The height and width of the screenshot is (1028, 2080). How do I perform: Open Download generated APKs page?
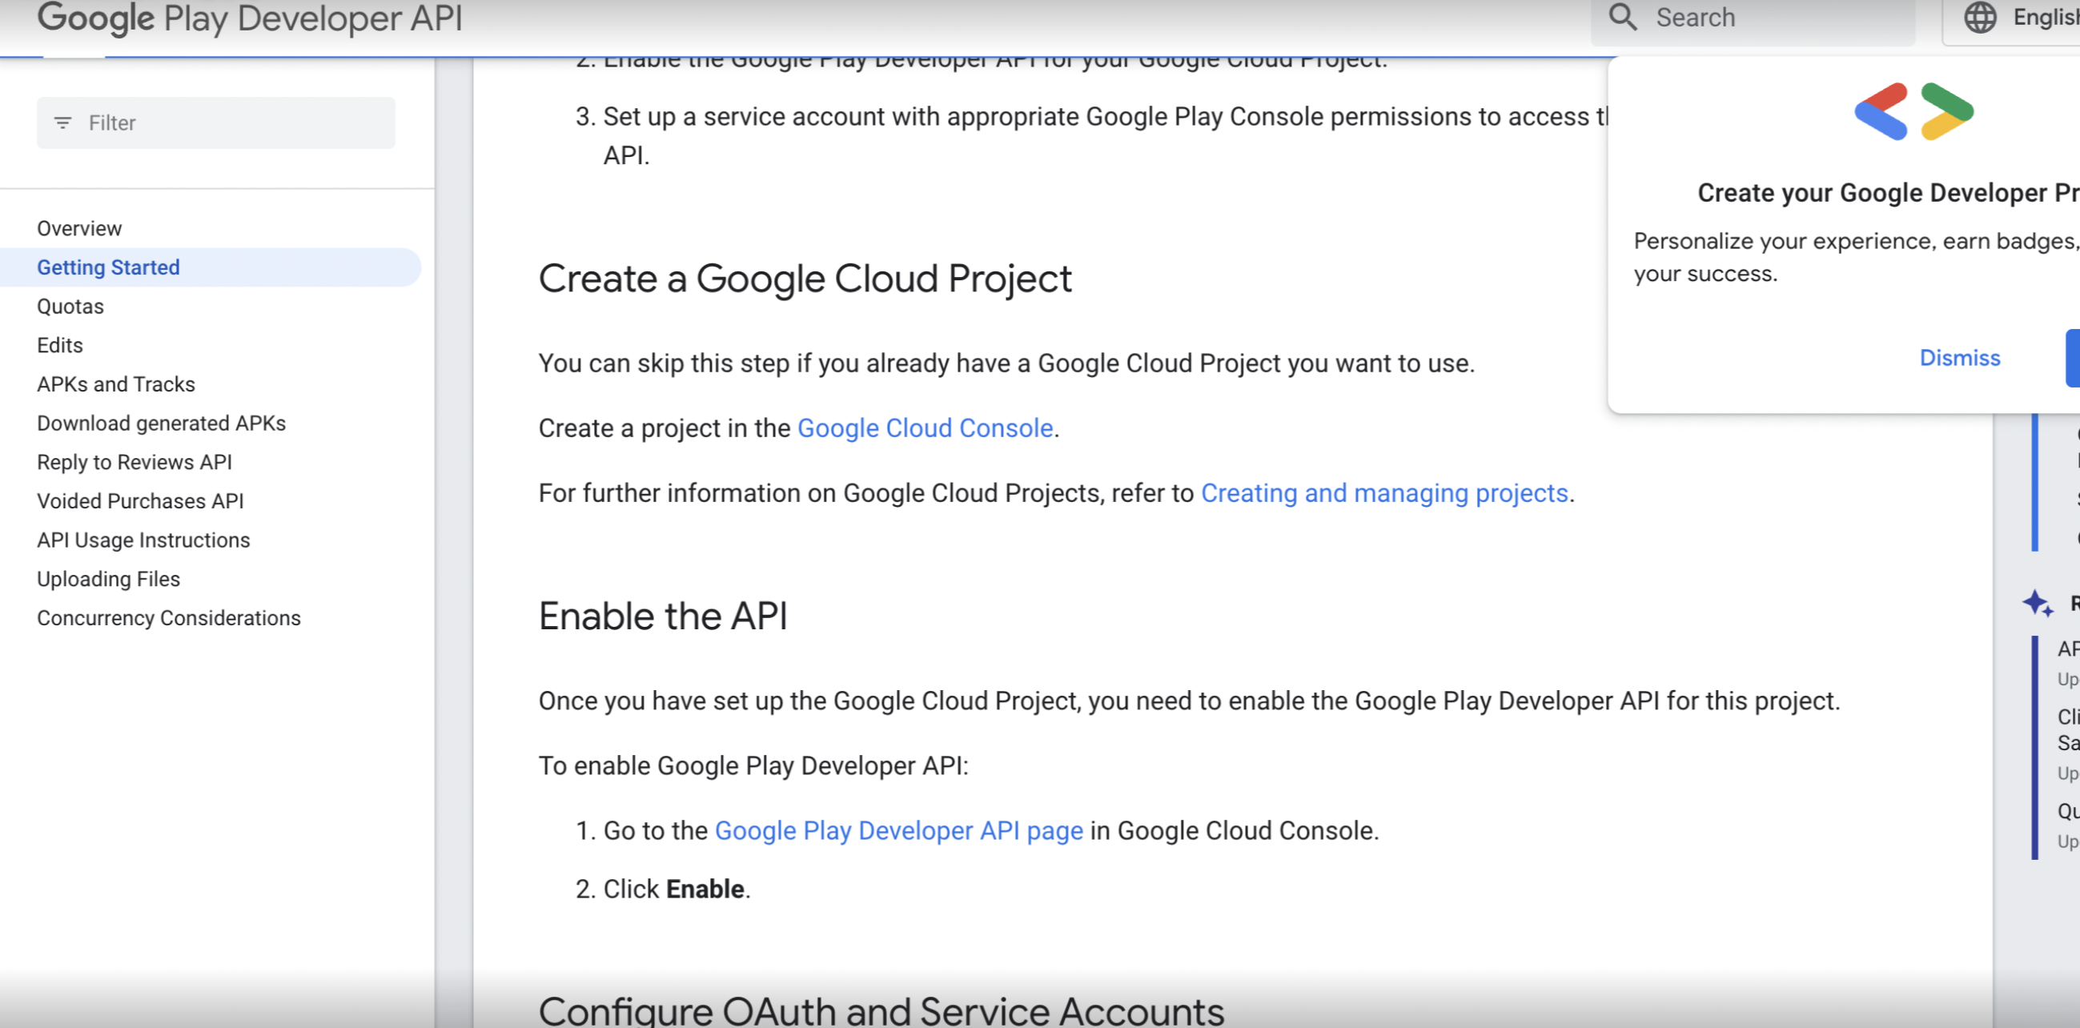point(162,424)
